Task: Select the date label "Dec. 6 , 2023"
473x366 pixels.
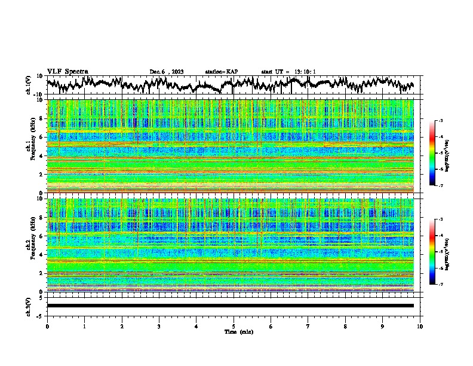Action: (x=167, y=72)
